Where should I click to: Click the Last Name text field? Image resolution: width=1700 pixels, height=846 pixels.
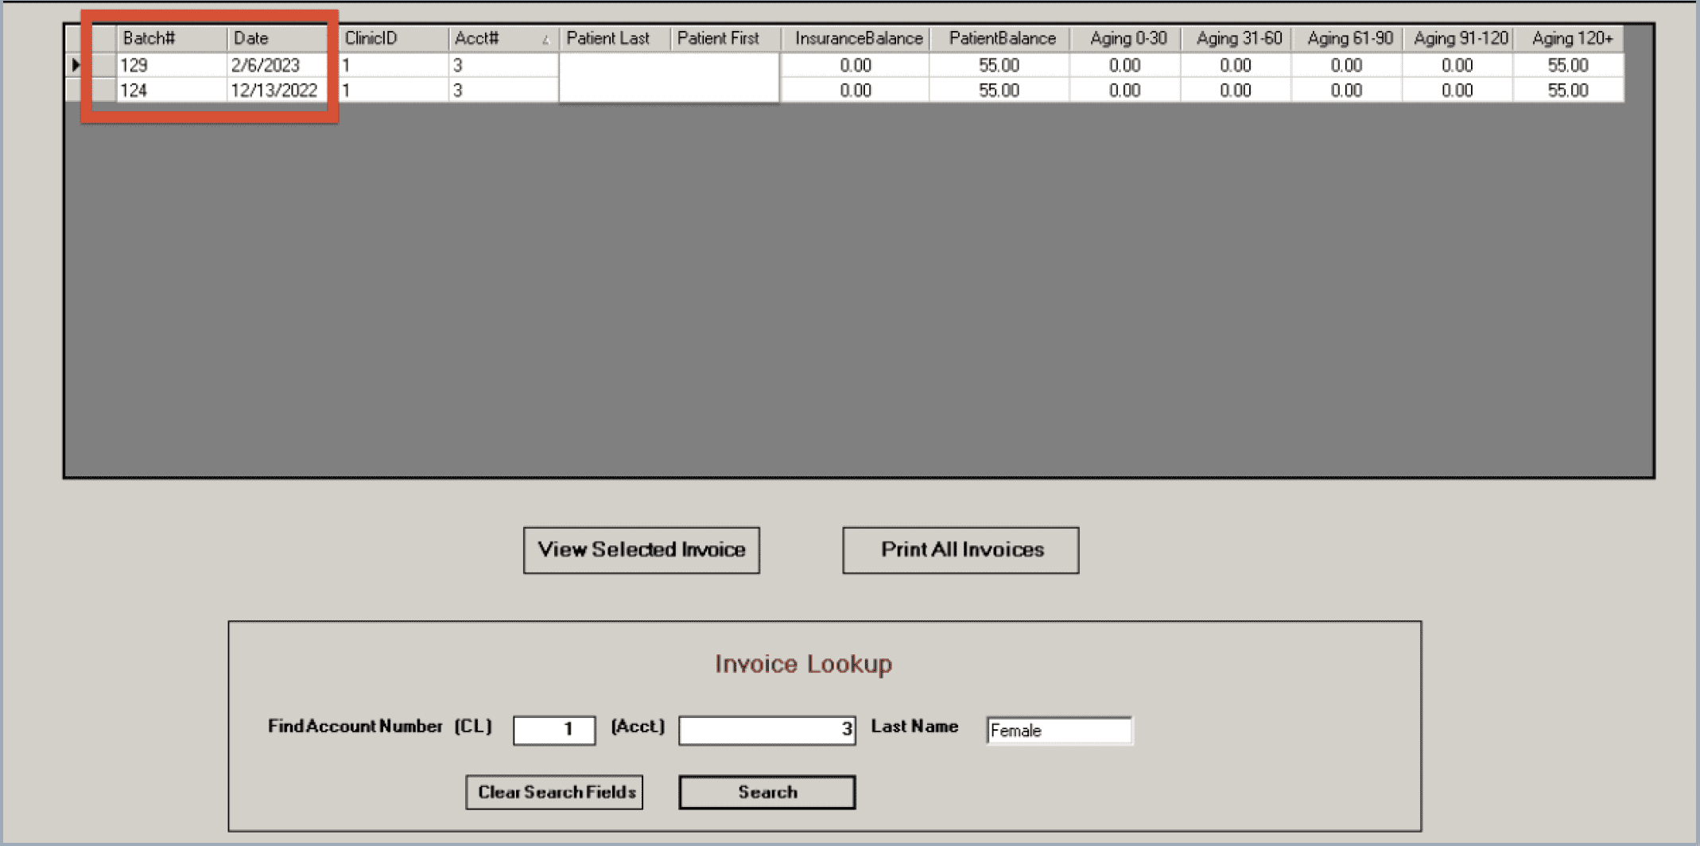[1059, 730]
